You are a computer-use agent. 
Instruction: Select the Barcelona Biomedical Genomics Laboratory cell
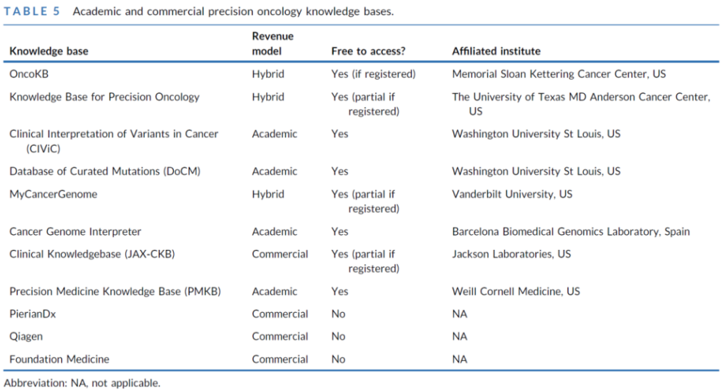(571, 231)
